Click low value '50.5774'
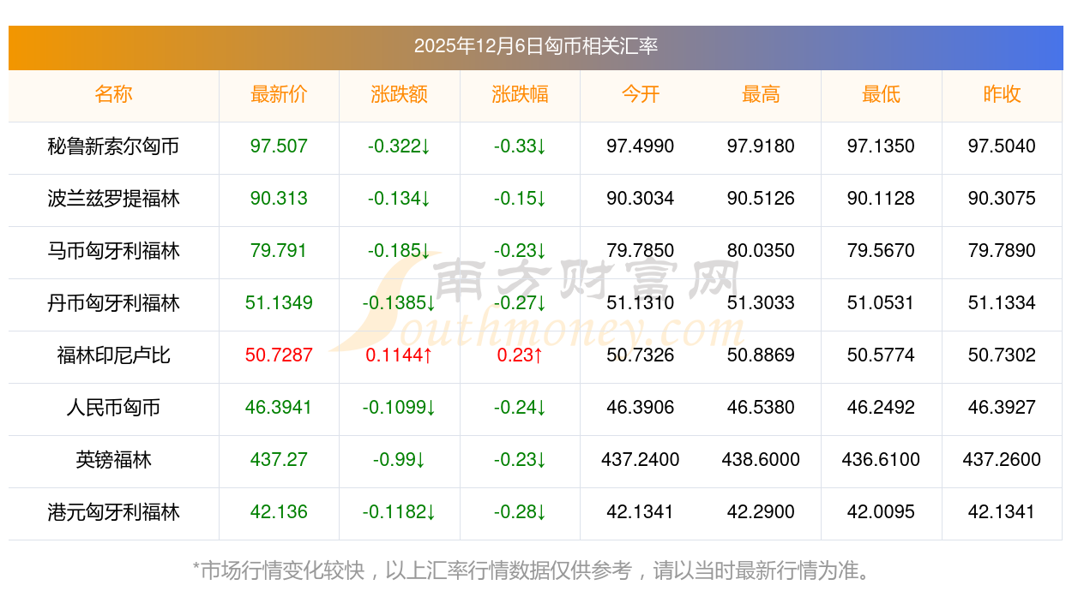This screenshot has width=1072, height=597. (x=882, y=355)
